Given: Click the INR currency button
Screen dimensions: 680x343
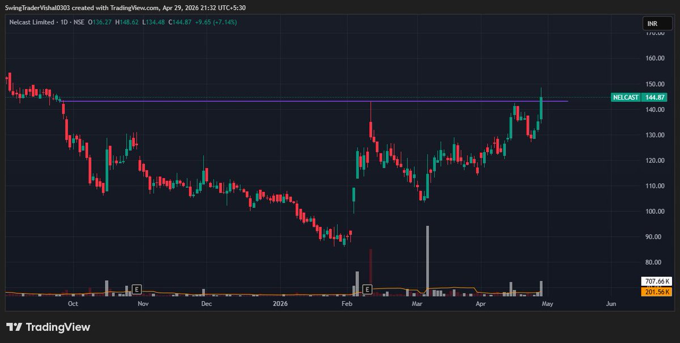Looking at the screenshot, I should [657, 24].
